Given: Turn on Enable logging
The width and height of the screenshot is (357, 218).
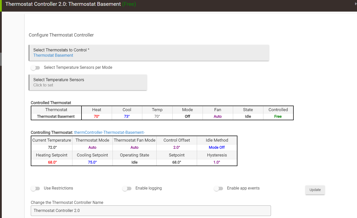Looking at the screenshot, I should (127, 188).
